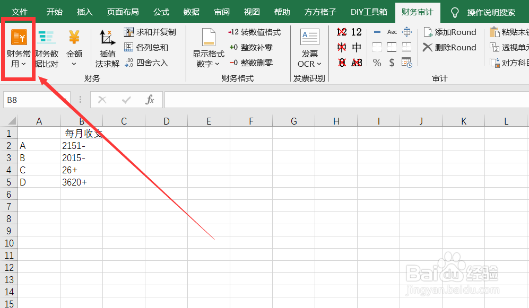Select cell containing 26+
Image resolution: width=529 pixels, height=308 pixels.
(x=82, y=170)
